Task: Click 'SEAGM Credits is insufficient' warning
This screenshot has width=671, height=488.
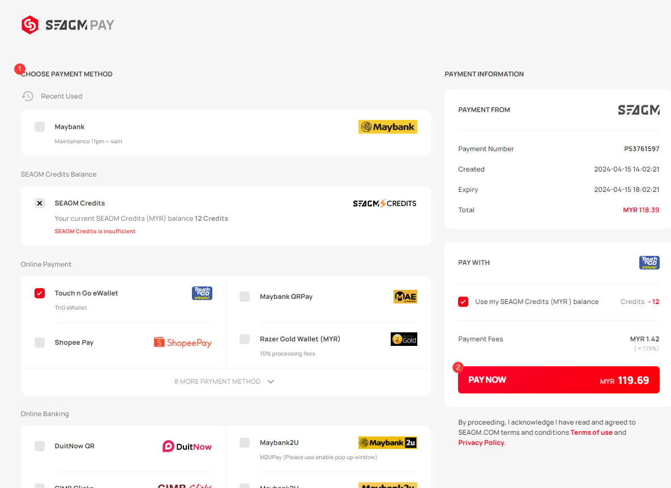Action: (x=95, y=232)
